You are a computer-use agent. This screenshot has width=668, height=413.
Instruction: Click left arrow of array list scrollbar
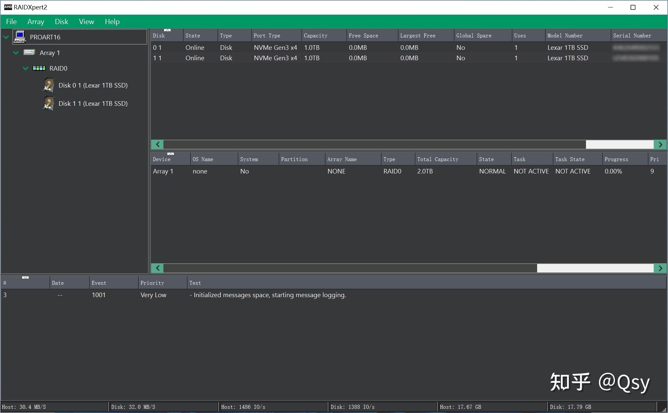(x=158, y=268)
